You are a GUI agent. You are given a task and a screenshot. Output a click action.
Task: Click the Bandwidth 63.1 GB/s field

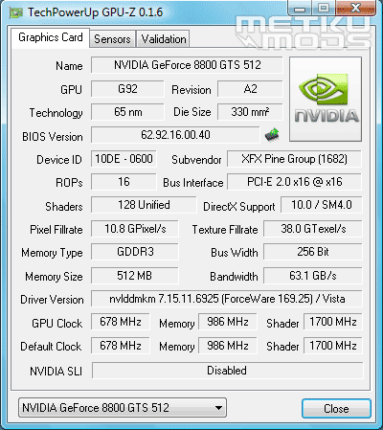click(x=313, y=276)
